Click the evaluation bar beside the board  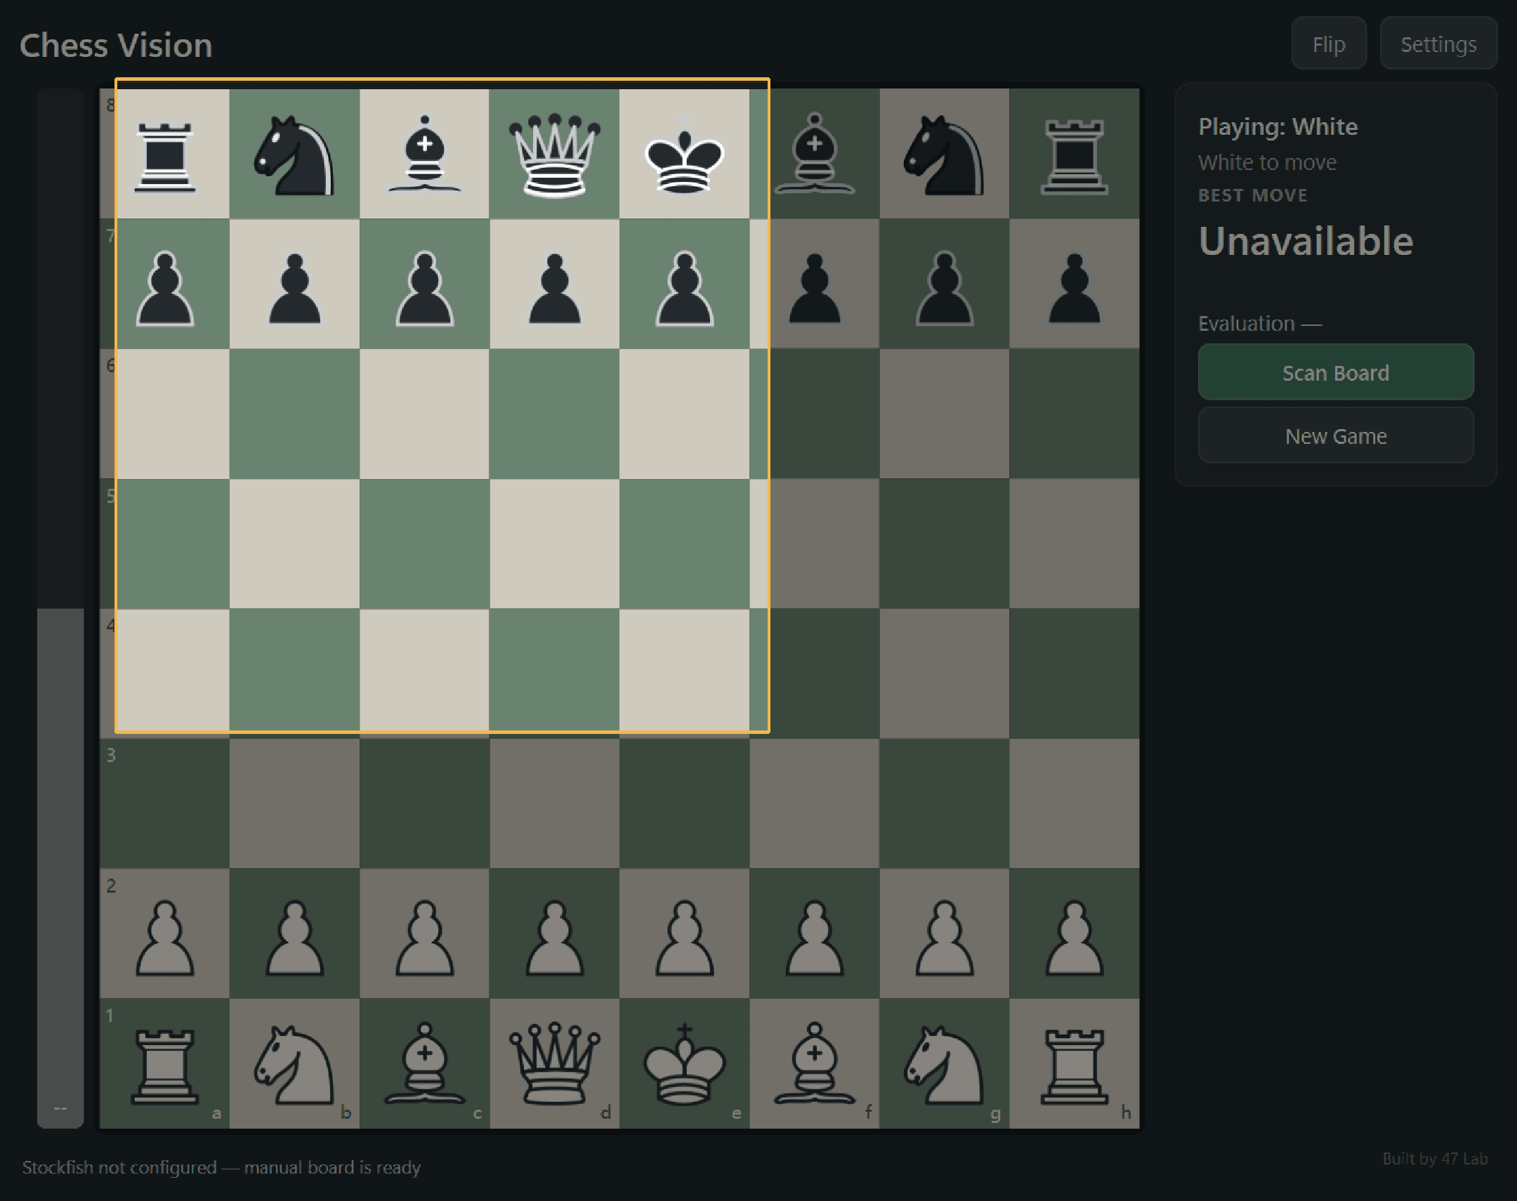click(x=60, y=608)
